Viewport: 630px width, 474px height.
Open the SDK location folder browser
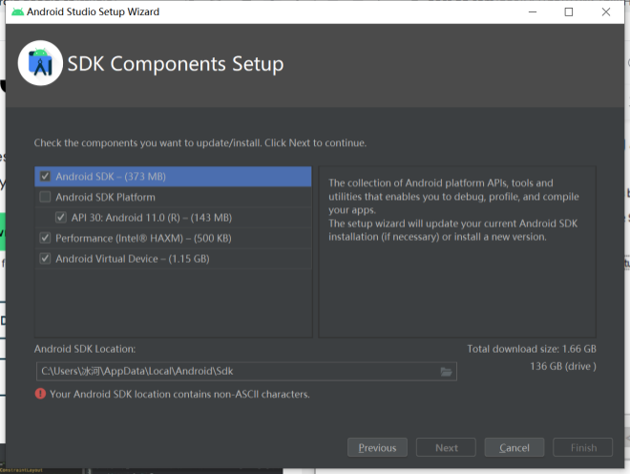pos(446,371)
